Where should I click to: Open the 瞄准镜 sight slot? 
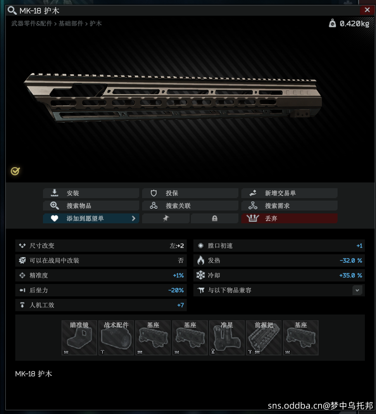pyautogui.click(x=79, y=338)
